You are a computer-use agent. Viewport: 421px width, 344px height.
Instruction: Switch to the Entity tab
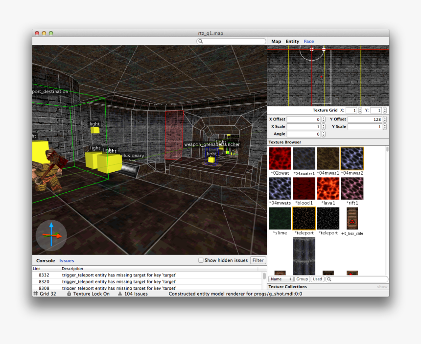[x=292, y=41]
